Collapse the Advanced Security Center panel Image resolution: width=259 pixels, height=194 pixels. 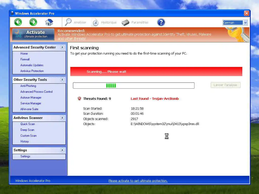62,47
